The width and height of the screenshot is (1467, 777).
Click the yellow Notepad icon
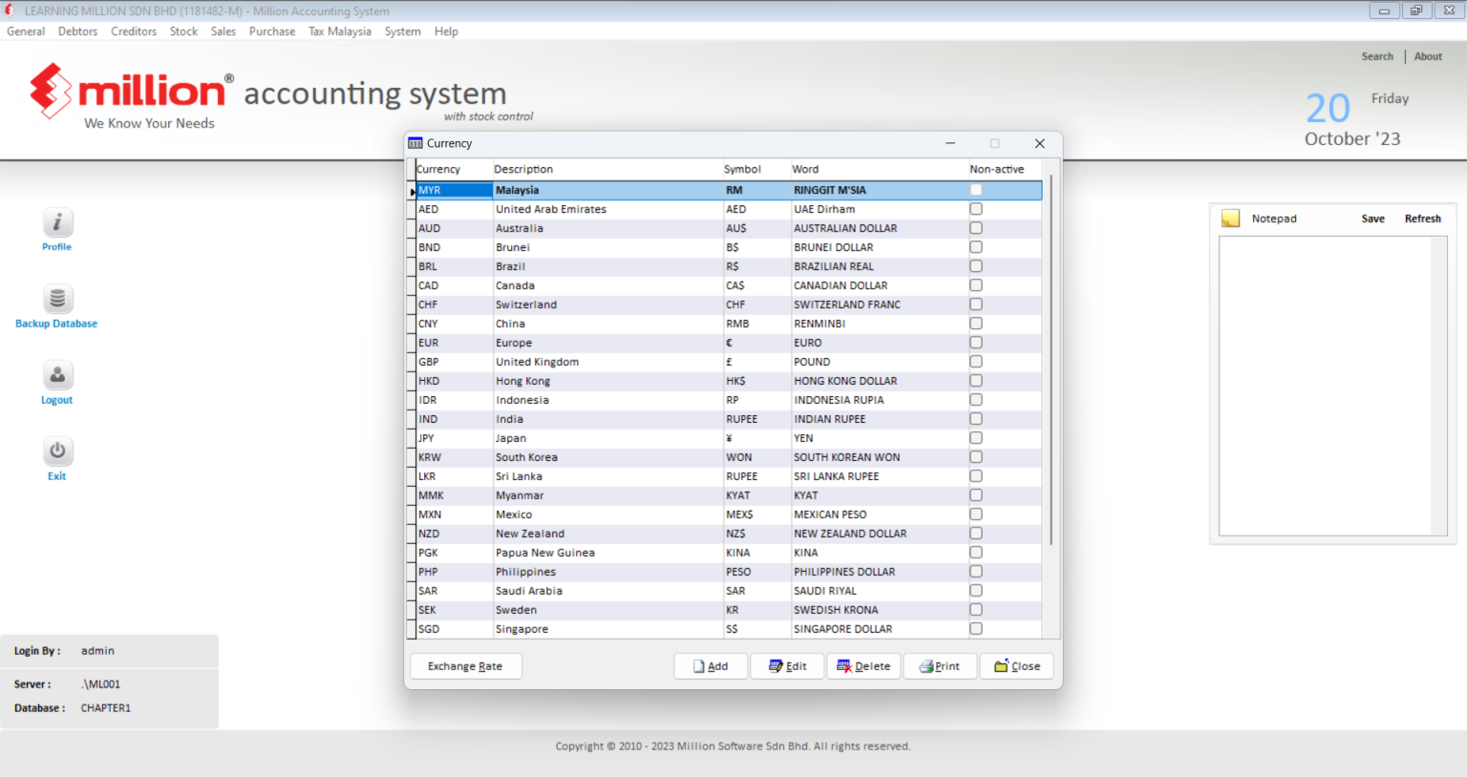pyautogui.click(x=1230, y=219)
